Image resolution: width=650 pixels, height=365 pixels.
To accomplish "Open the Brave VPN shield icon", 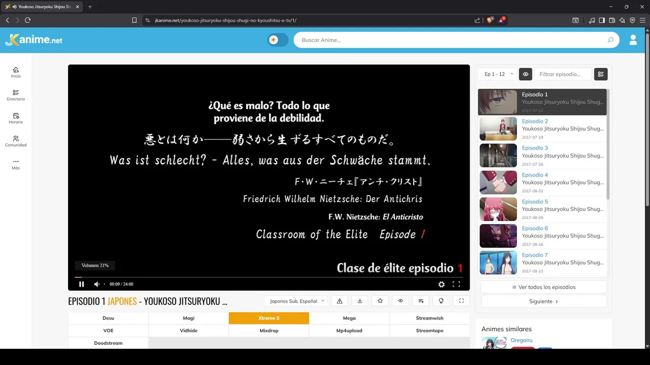I will (x=632, y=20).
